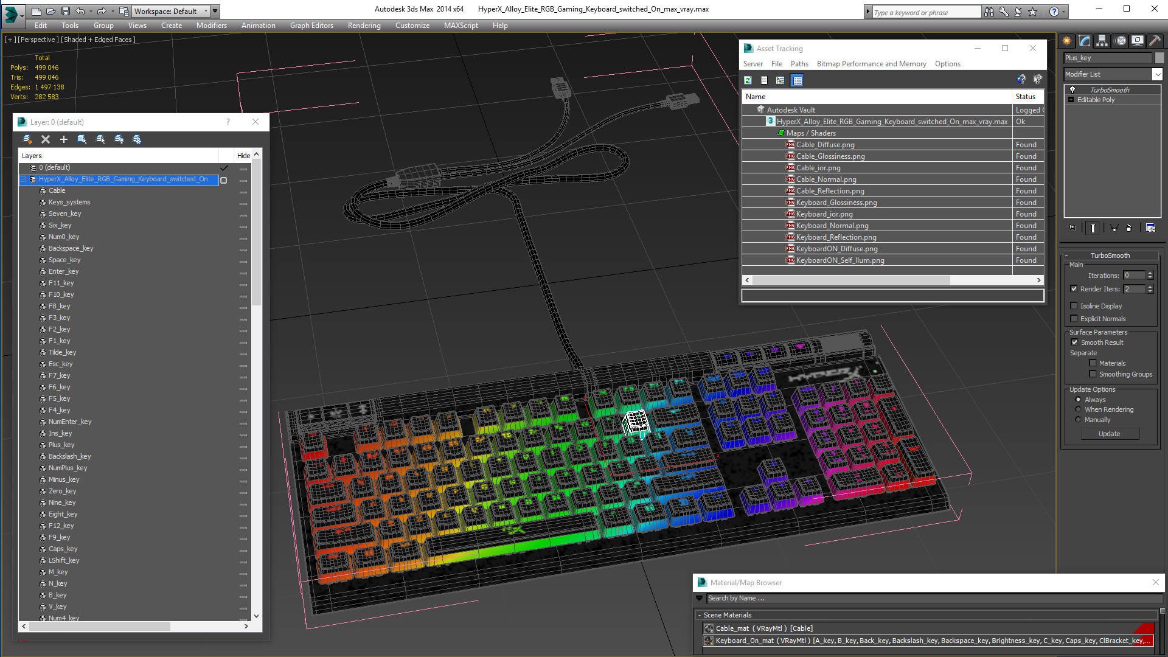
Task: Open the Hierarchy command panel tab
Action: point(1102,41)
